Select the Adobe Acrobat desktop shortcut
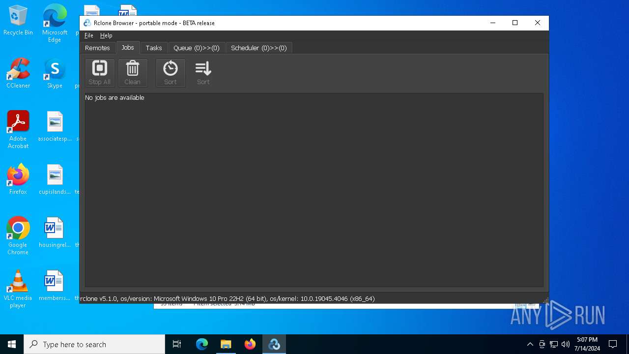Screen dimensions: 629x354 coord(18,130)
